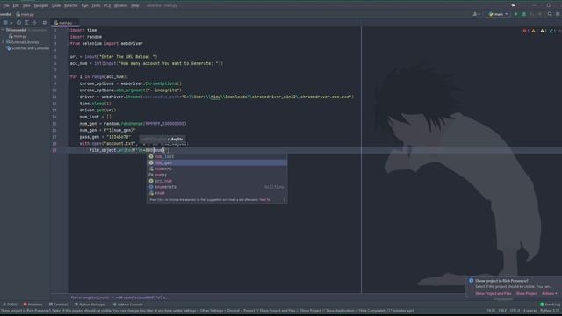Viewport: 562px width, 316px height.
Task: Open the Python Console tool window
Action: pyautogui.click(x=128, y=305)
